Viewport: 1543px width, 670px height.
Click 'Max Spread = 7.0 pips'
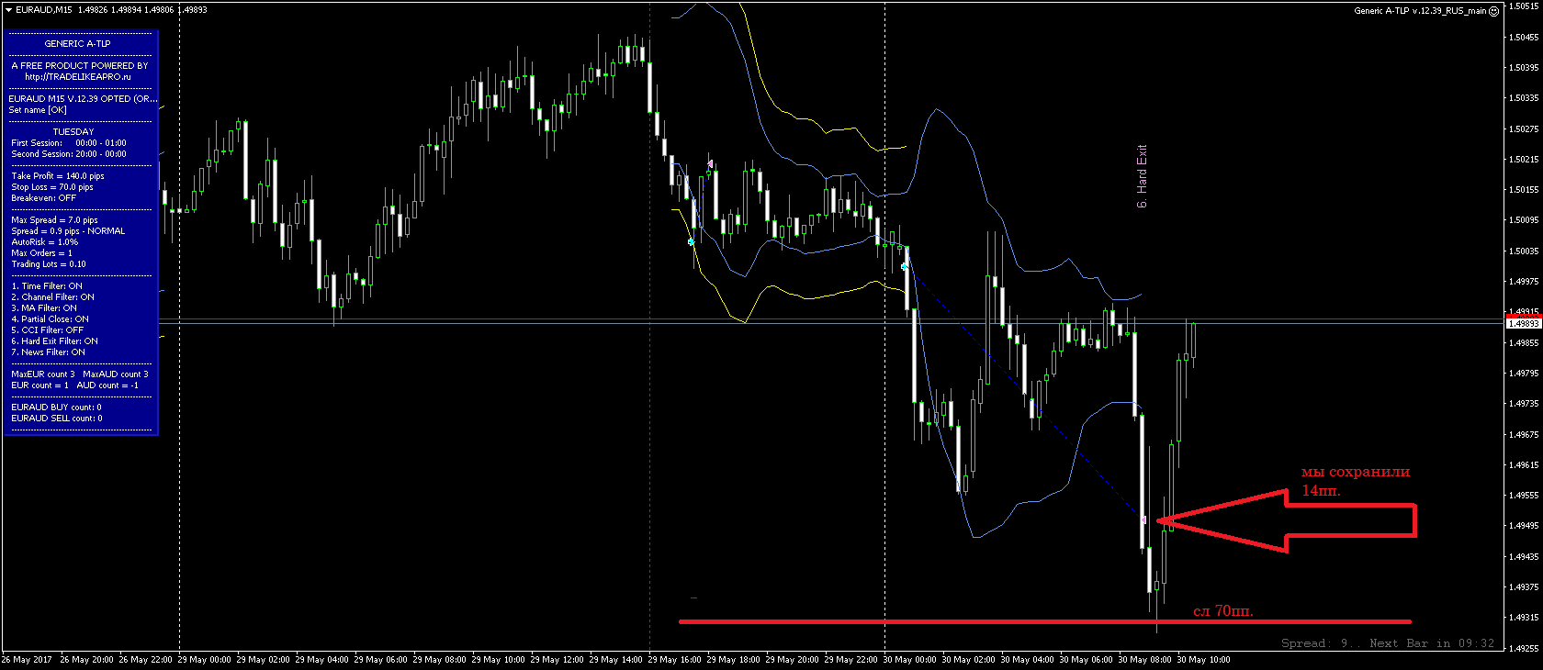coord(54,220)
